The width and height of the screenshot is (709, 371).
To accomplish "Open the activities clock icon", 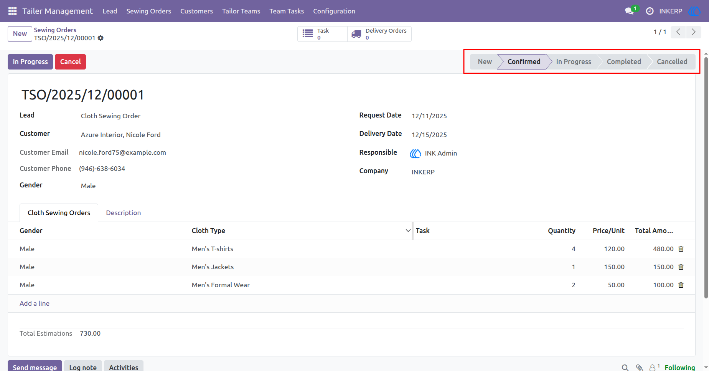I will 650,11.
